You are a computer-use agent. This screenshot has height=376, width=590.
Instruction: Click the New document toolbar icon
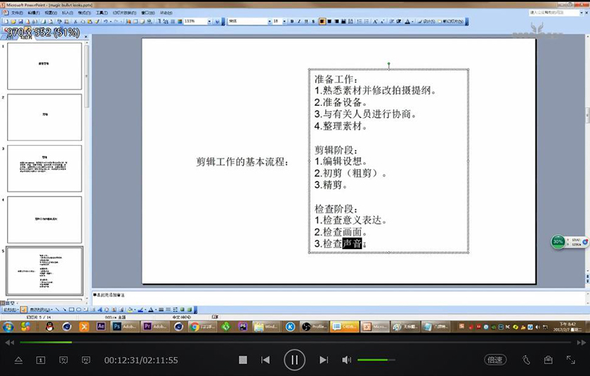click(6, 22)
